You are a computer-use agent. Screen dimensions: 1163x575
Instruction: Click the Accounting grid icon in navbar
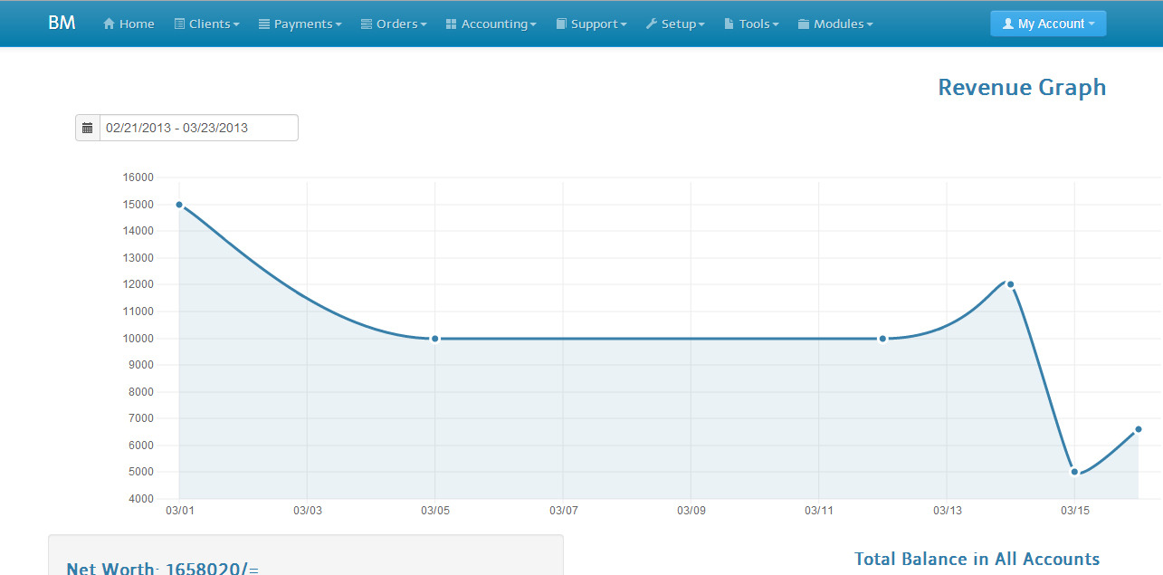tap(451, 24)
